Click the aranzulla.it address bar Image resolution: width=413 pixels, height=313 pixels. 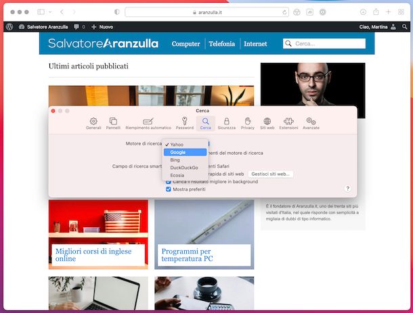(x=206, y=12)
